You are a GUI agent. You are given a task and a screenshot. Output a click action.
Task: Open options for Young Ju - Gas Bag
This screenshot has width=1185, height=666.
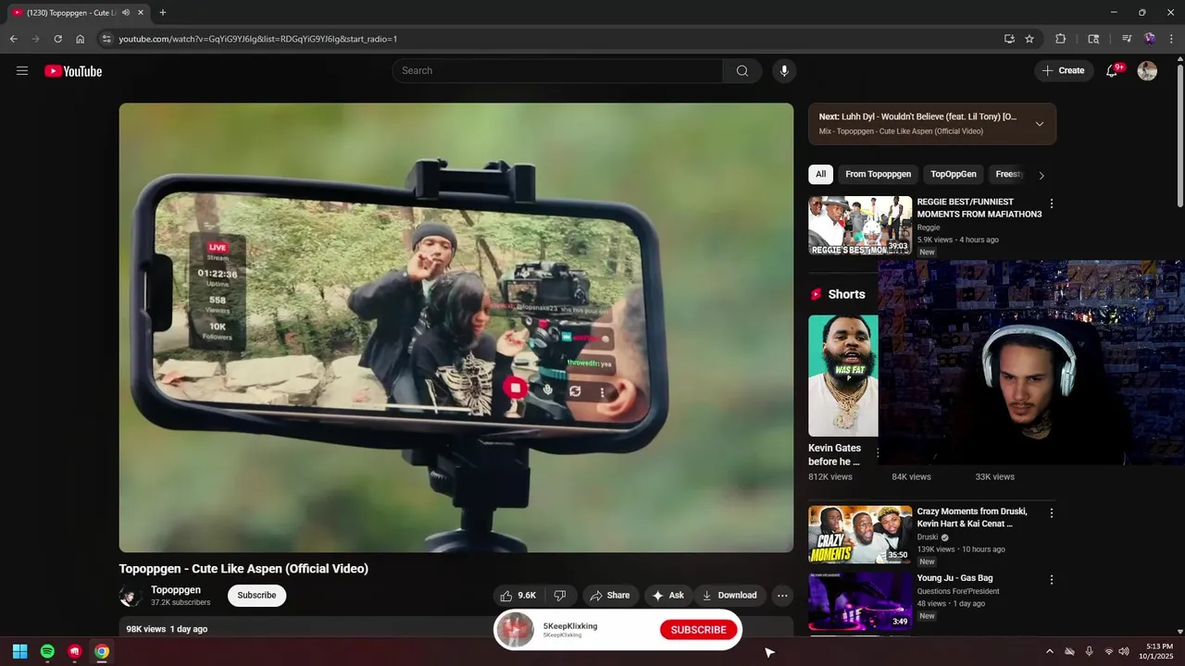pyautogui.click(x=1051, y=580)
